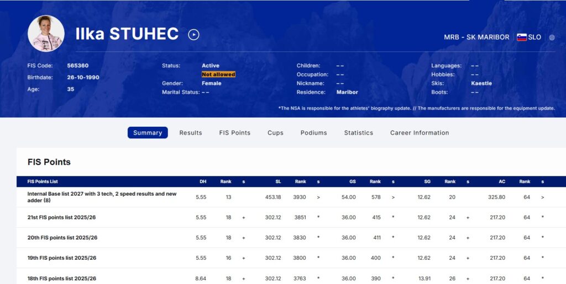Click the MRB - SK MARIBOR club label

pyautogui.click(x=476, y=37)
